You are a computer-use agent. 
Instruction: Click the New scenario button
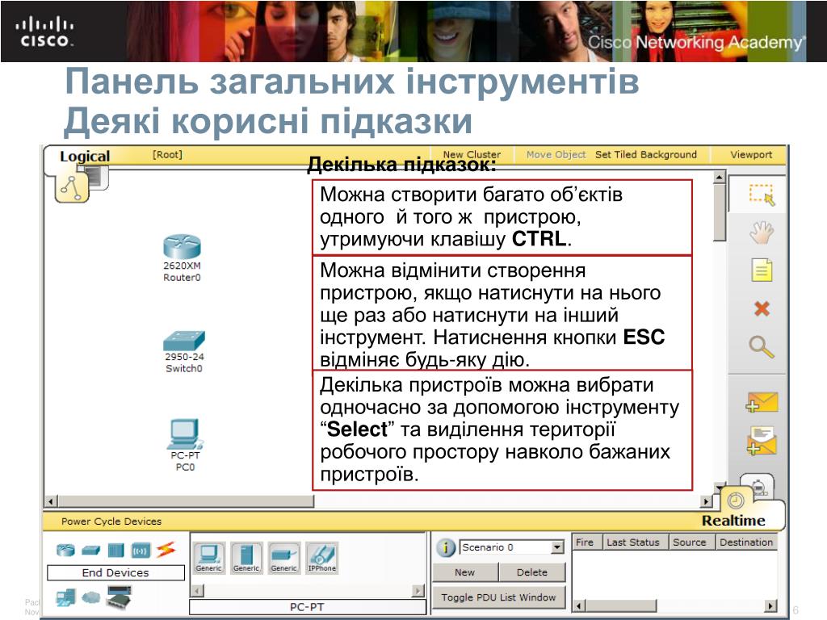(x=464, y=572)
